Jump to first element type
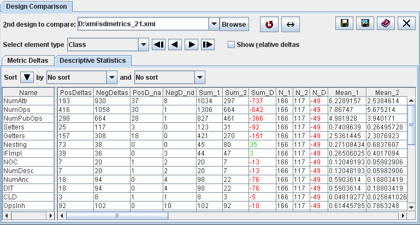Viewport: 420px width, 225px height. [x=158, y=44]
